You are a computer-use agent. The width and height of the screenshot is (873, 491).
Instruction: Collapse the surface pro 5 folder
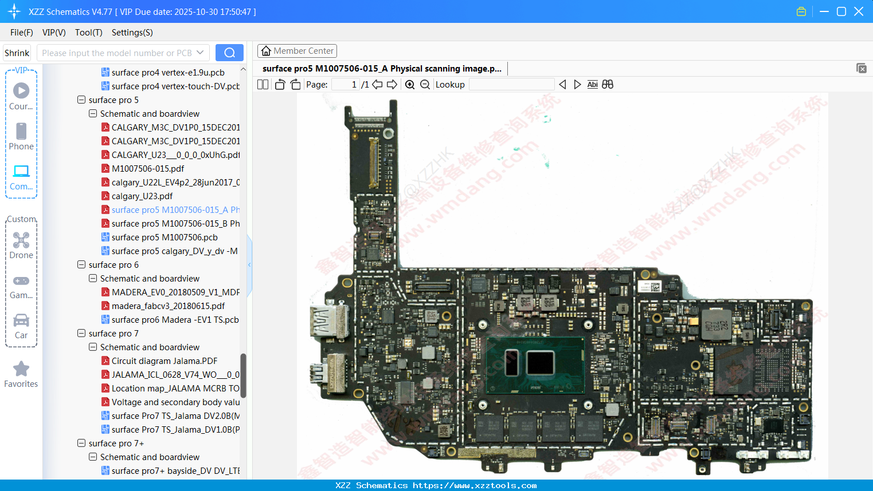tap(81, 100)
